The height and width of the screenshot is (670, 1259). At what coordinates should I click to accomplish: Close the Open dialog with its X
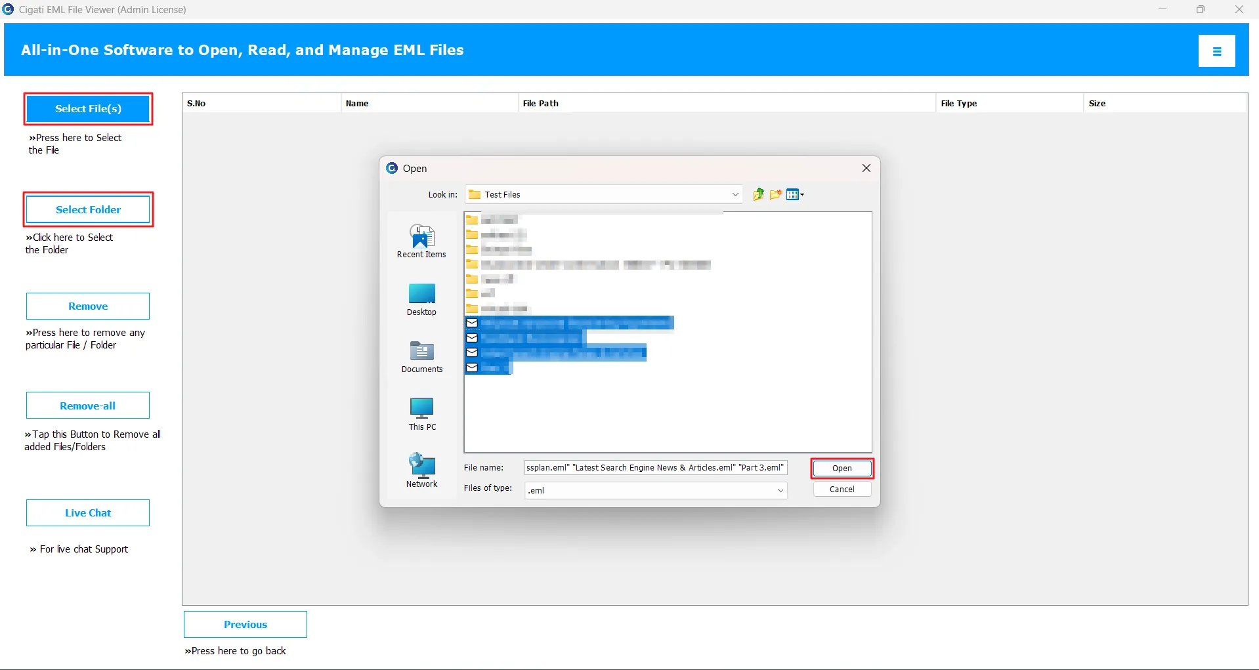point(866,168)
